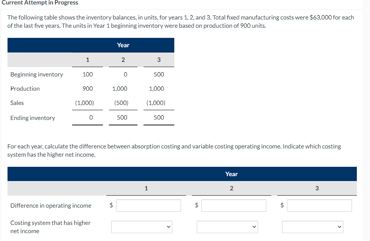Click Year 1 beginning inventory value 100
370x241 pixels.
[88, 74]
